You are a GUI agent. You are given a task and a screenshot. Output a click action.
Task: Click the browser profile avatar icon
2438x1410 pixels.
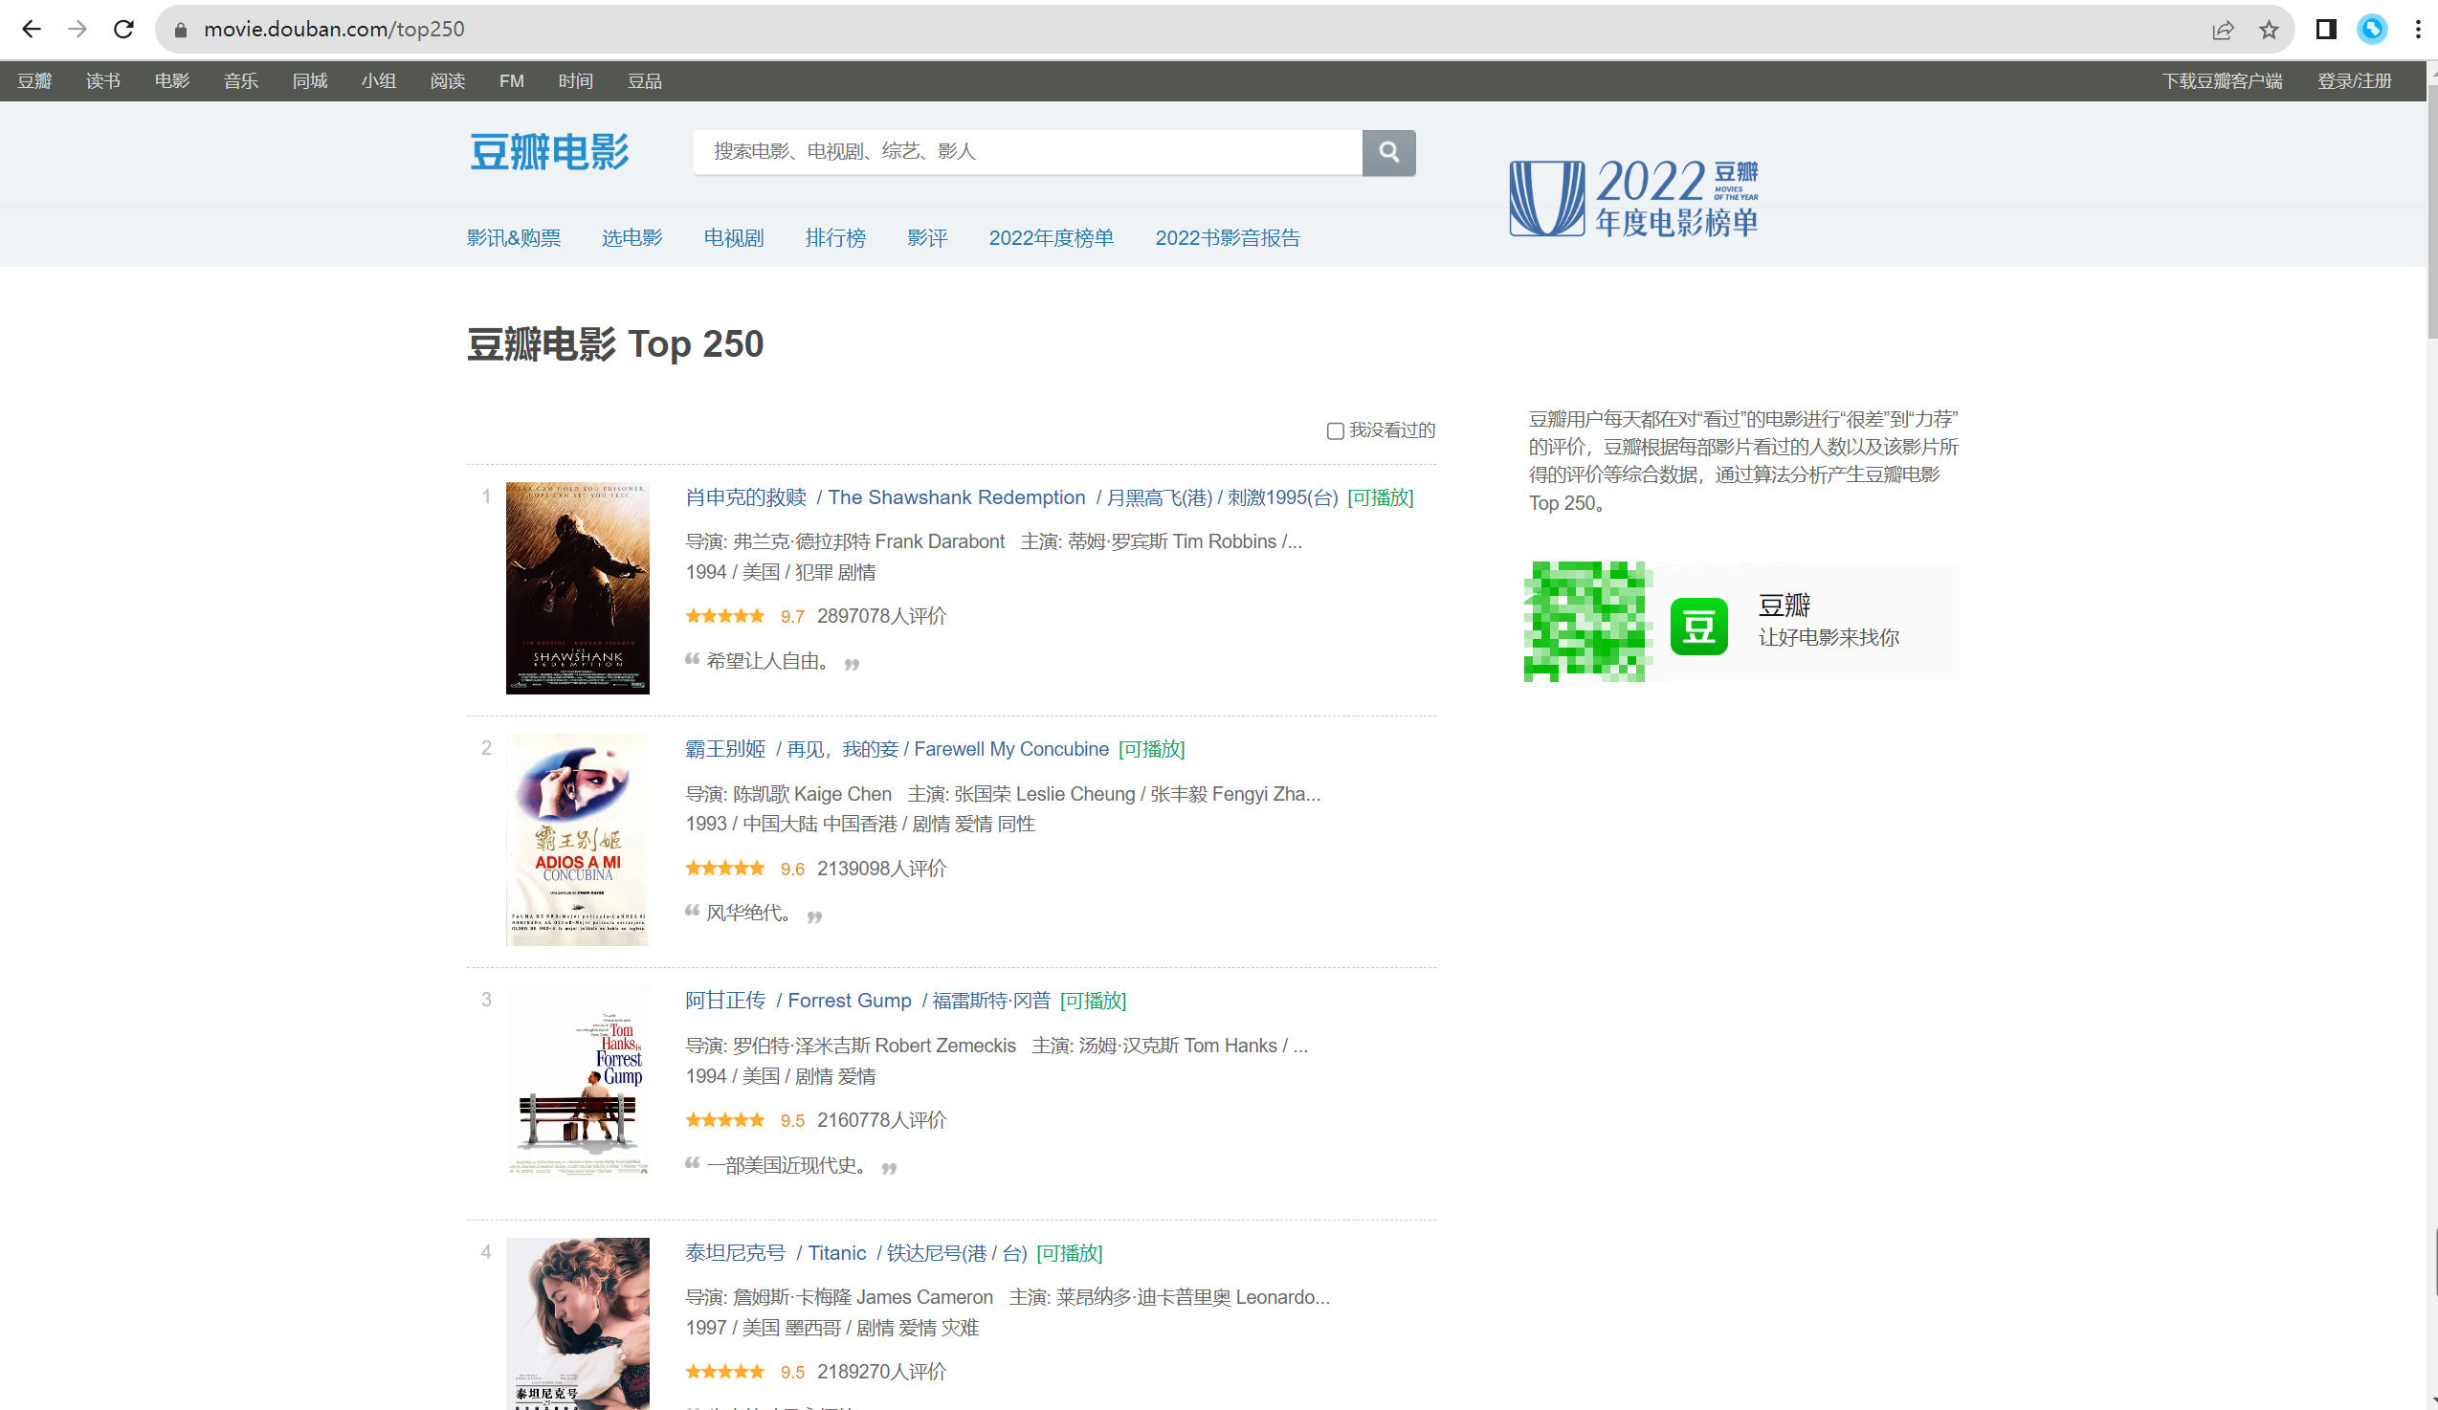(x=2372, y=29)
